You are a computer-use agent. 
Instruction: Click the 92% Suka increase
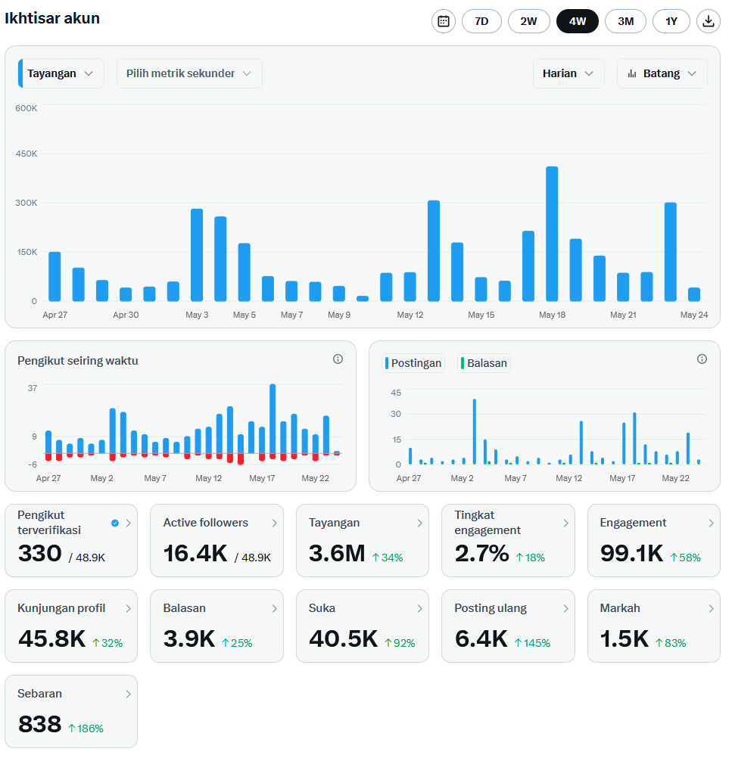400,644
